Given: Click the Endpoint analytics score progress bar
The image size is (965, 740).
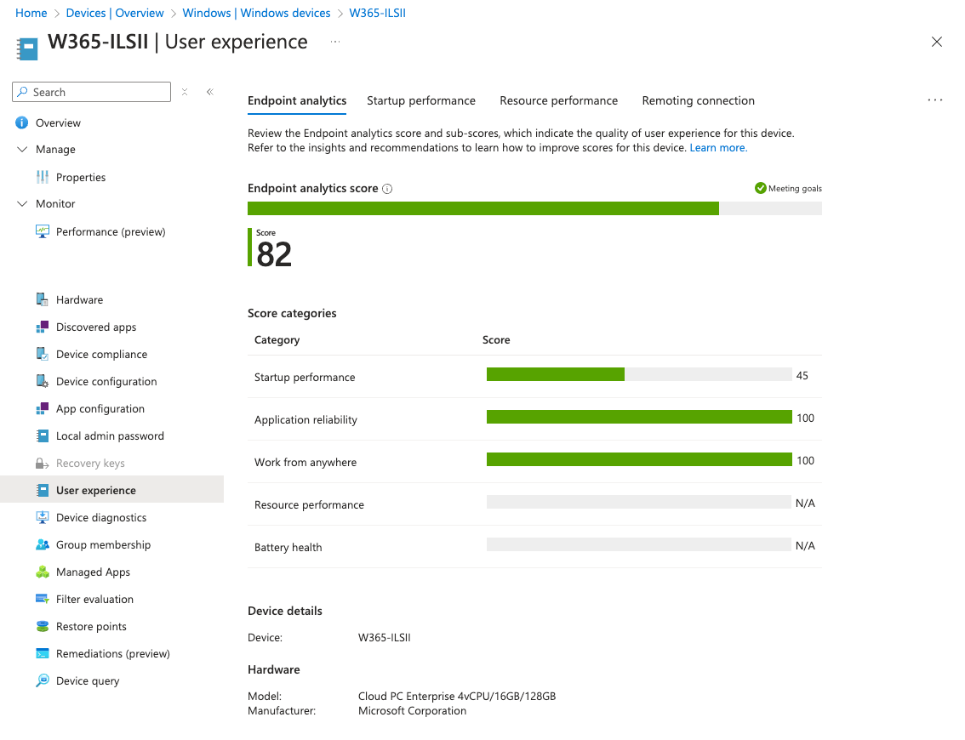Looking at the screenshot, I should [x=534, y=208].
